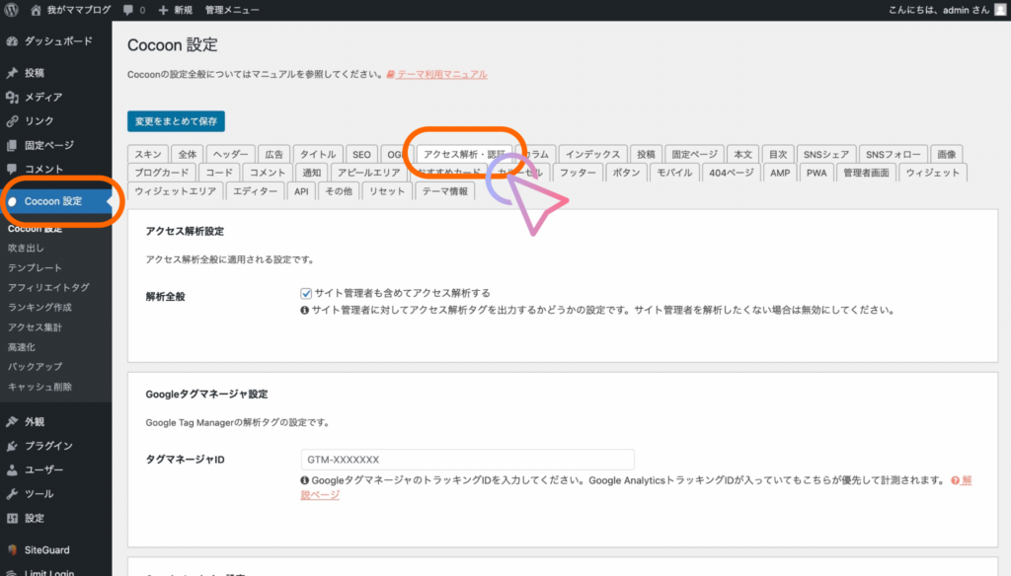This screenshot has width=1011, height=576.
Task: Open キャッシュ削除 in the Cocoon submenu
Action: (39, 387)
